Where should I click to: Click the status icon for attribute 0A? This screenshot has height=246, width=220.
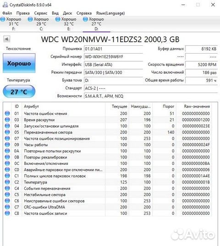7,151
